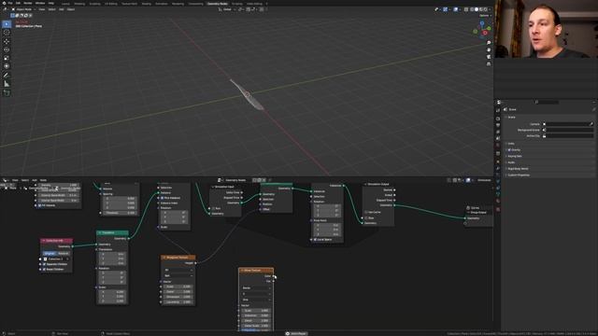Screen dimensions: 598x336
Task: Click the Collection field on Collection Info node
Action: point(56,259)
